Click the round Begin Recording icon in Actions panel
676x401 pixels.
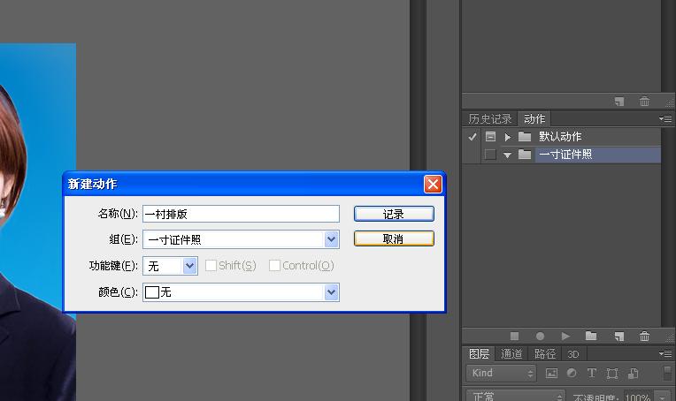540,336
